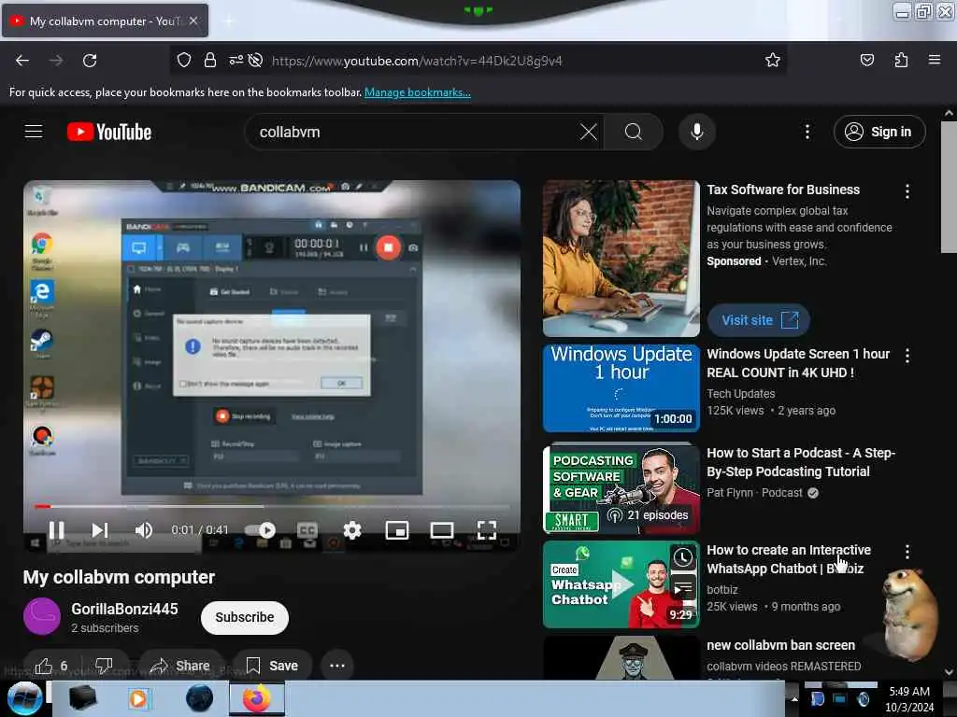Mute the video volume
This screenshot has width=957, height=717.
[144, 530]
